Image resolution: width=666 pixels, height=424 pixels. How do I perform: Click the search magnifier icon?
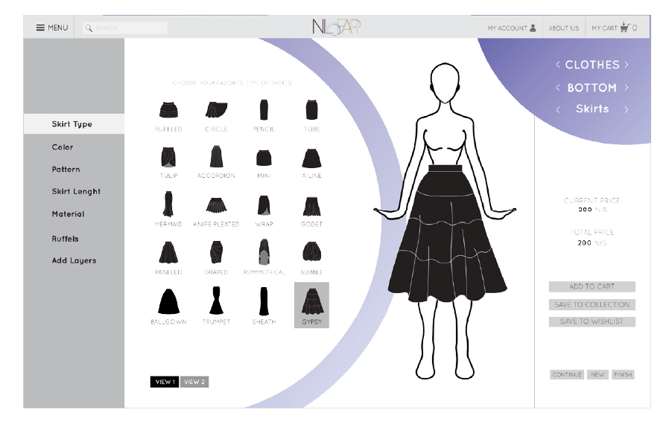click(89, 28)
